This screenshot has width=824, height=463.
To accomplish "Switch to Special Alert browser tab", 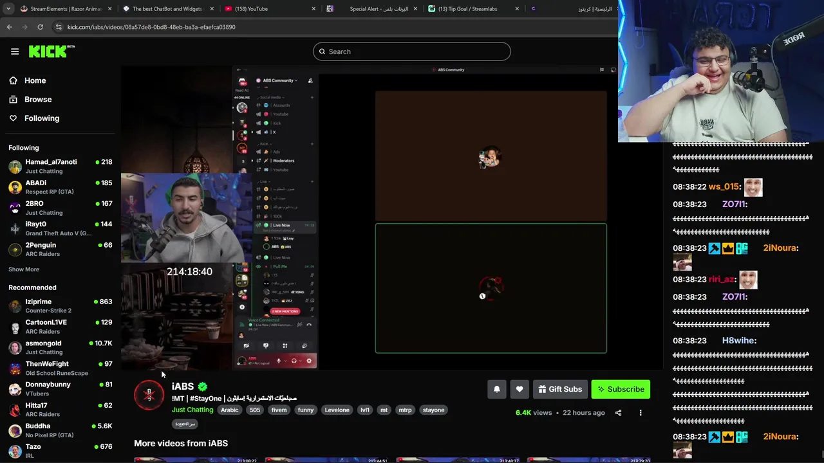I will (372, 9).
